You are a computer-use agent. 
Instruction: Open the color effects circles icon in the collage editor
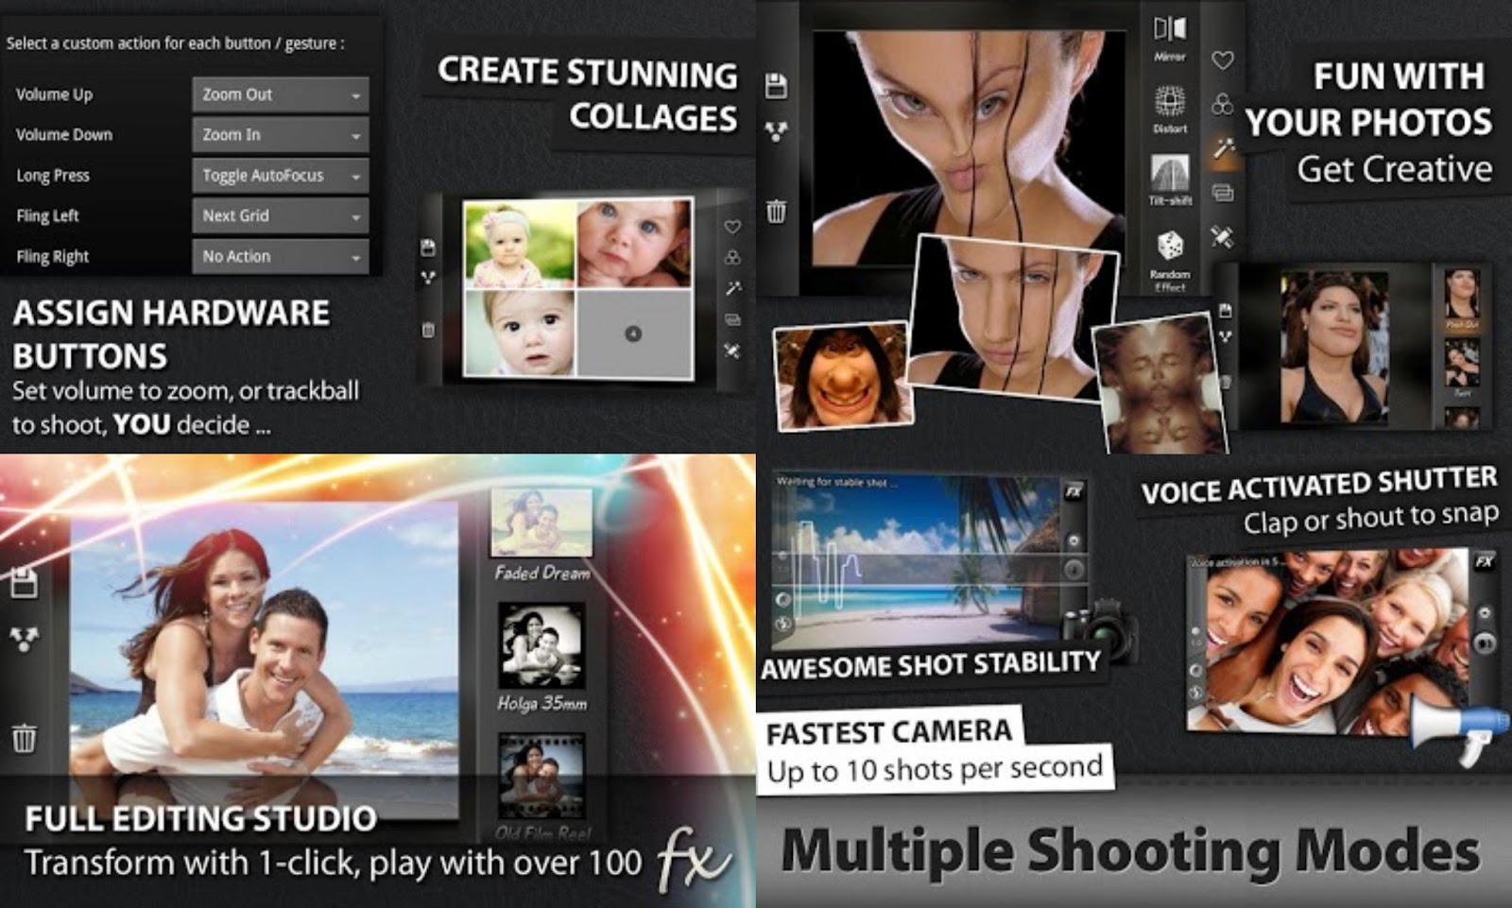coord(732,257)
